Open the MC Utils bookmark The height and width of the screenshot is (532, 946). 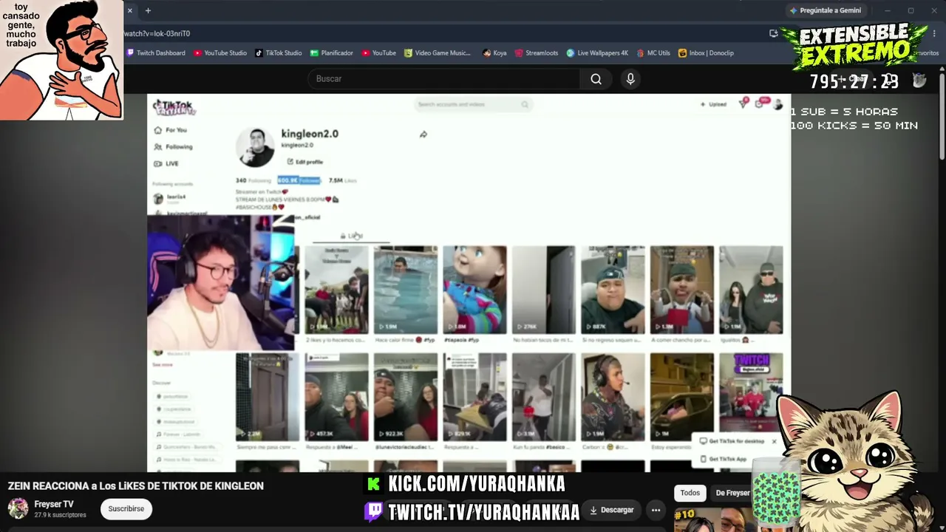tap(653, 53)
